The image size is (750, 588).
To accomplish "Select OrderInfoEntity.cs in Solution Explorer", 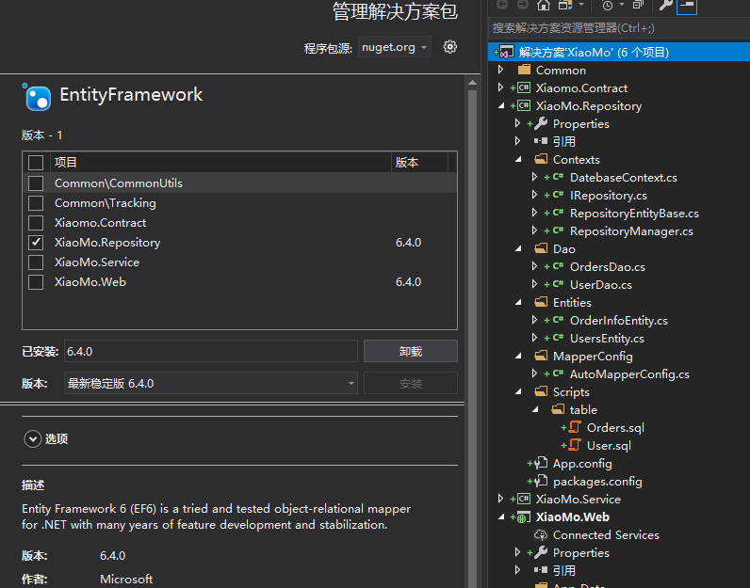I will pos(618,321).
